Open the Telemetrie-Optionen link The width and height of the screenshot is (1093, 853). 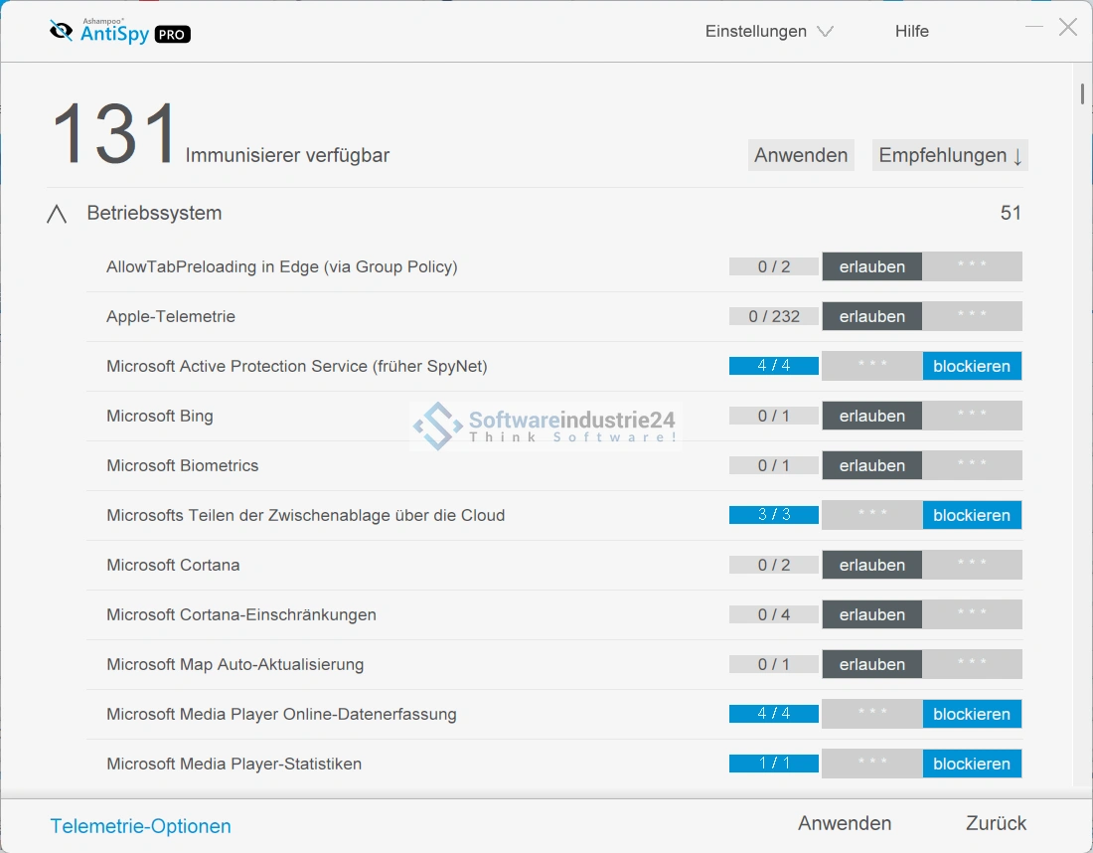coord(140,826)
